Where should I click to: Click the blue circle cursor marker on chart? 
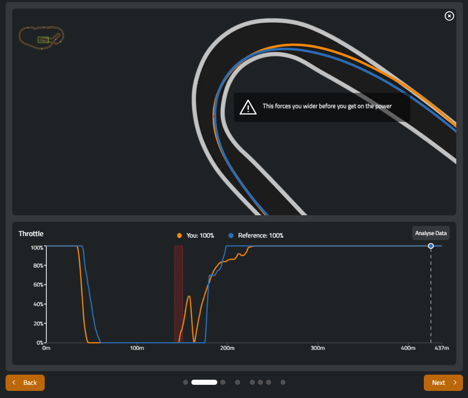431,246
